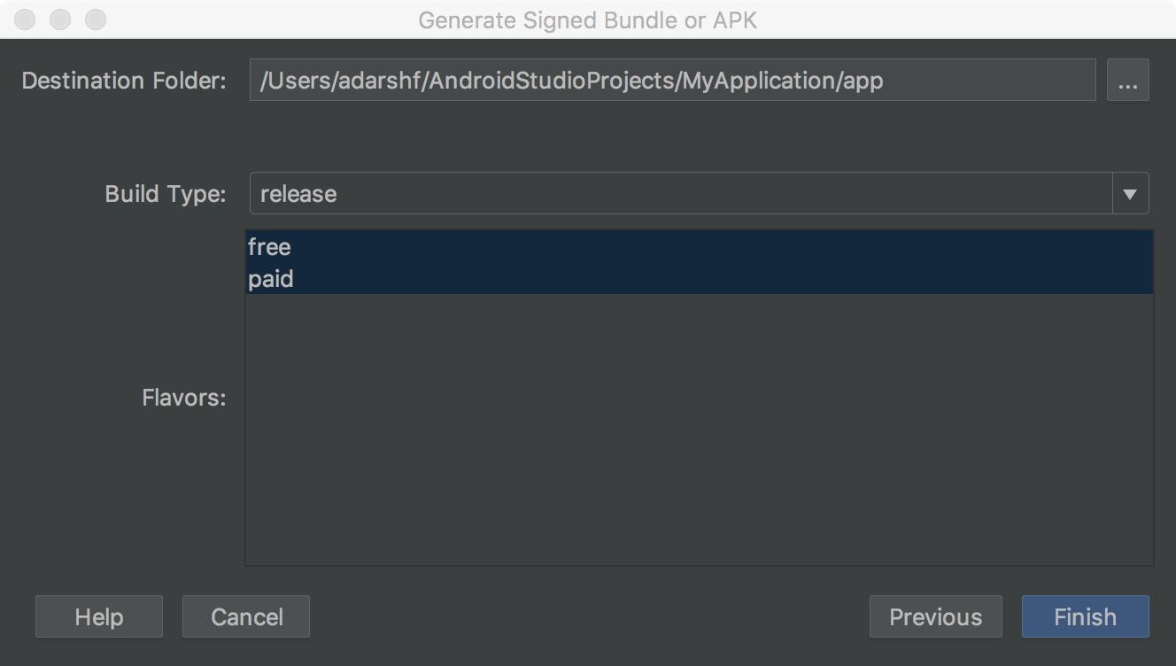Click the window zoom button

[95, 19]
